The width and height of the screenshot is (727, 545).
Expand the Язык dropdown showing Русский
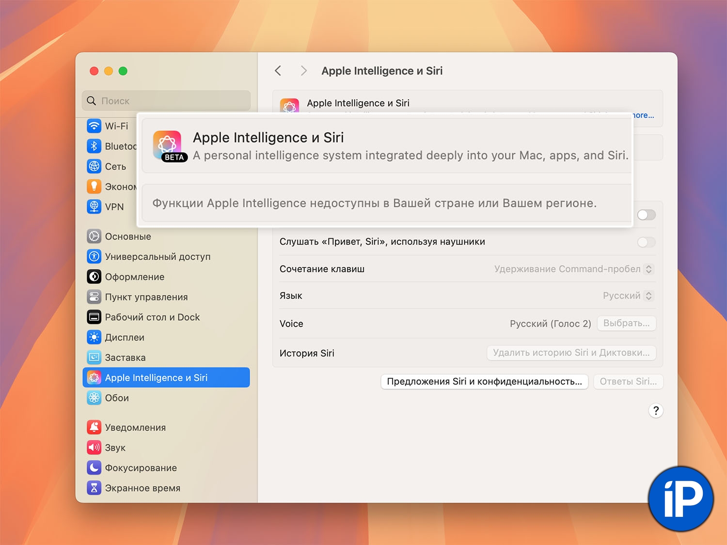tap(648, 296)
